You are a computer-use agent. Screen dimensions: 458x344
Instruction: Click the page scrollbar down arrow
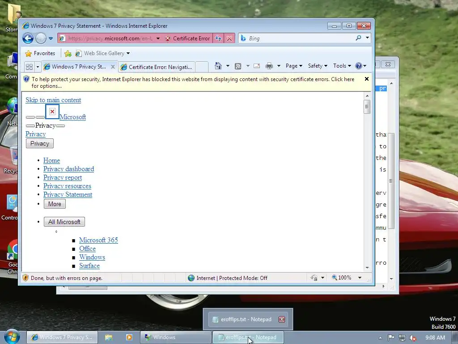click(367, 268)
